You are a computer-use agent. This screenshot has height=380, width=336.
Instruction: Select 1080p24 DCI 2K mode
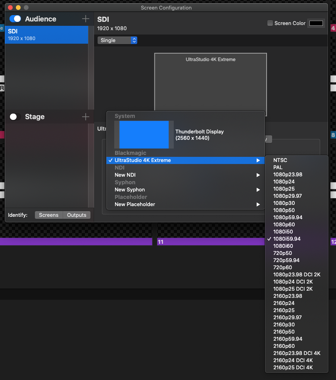tap(297, 282)
